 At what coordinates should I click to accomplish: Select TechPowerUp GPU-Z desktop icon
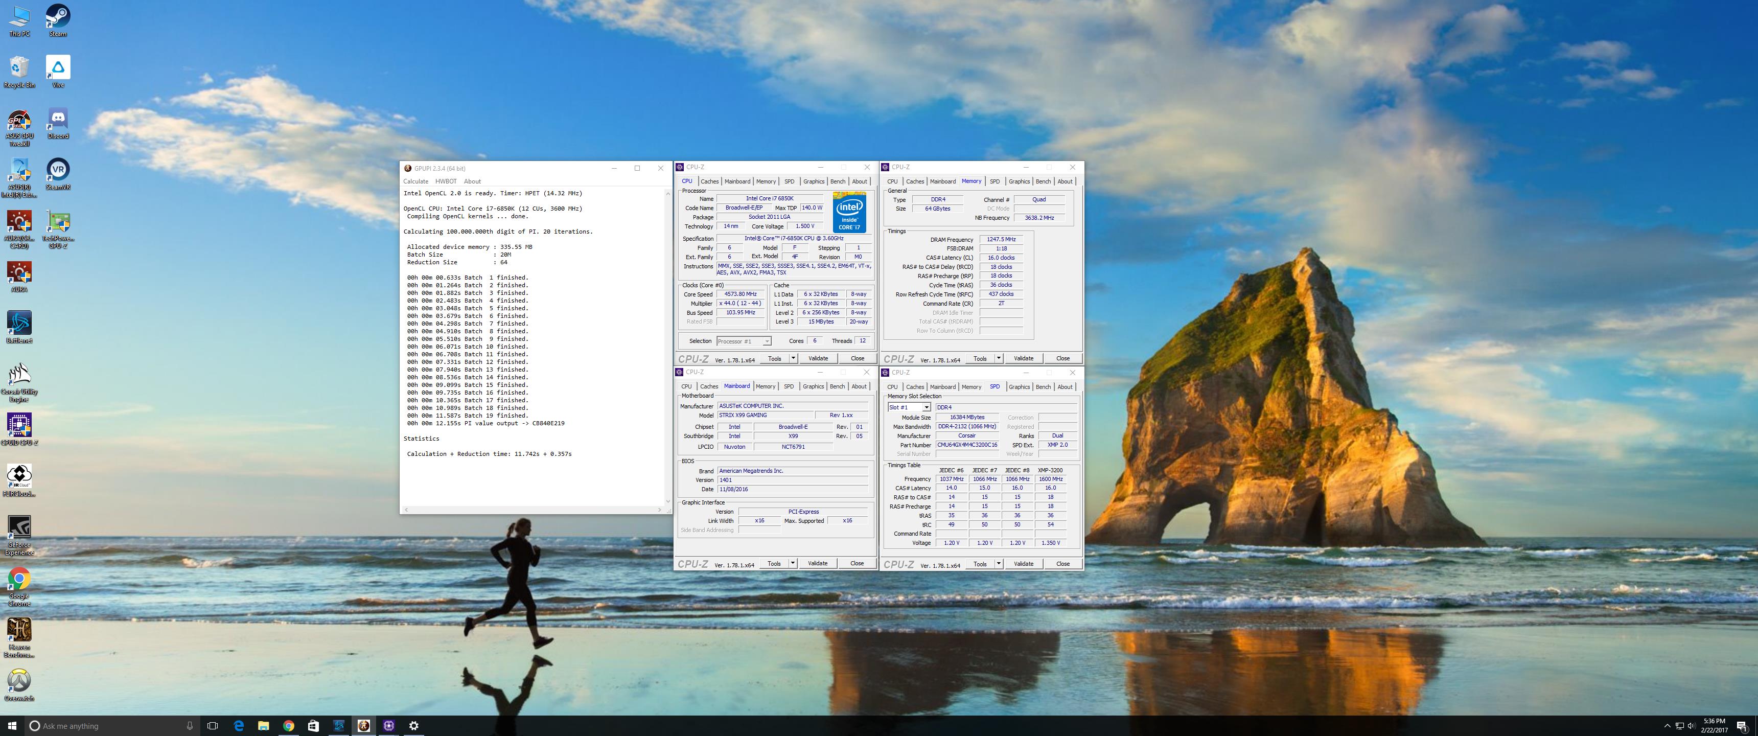[58, 228]
